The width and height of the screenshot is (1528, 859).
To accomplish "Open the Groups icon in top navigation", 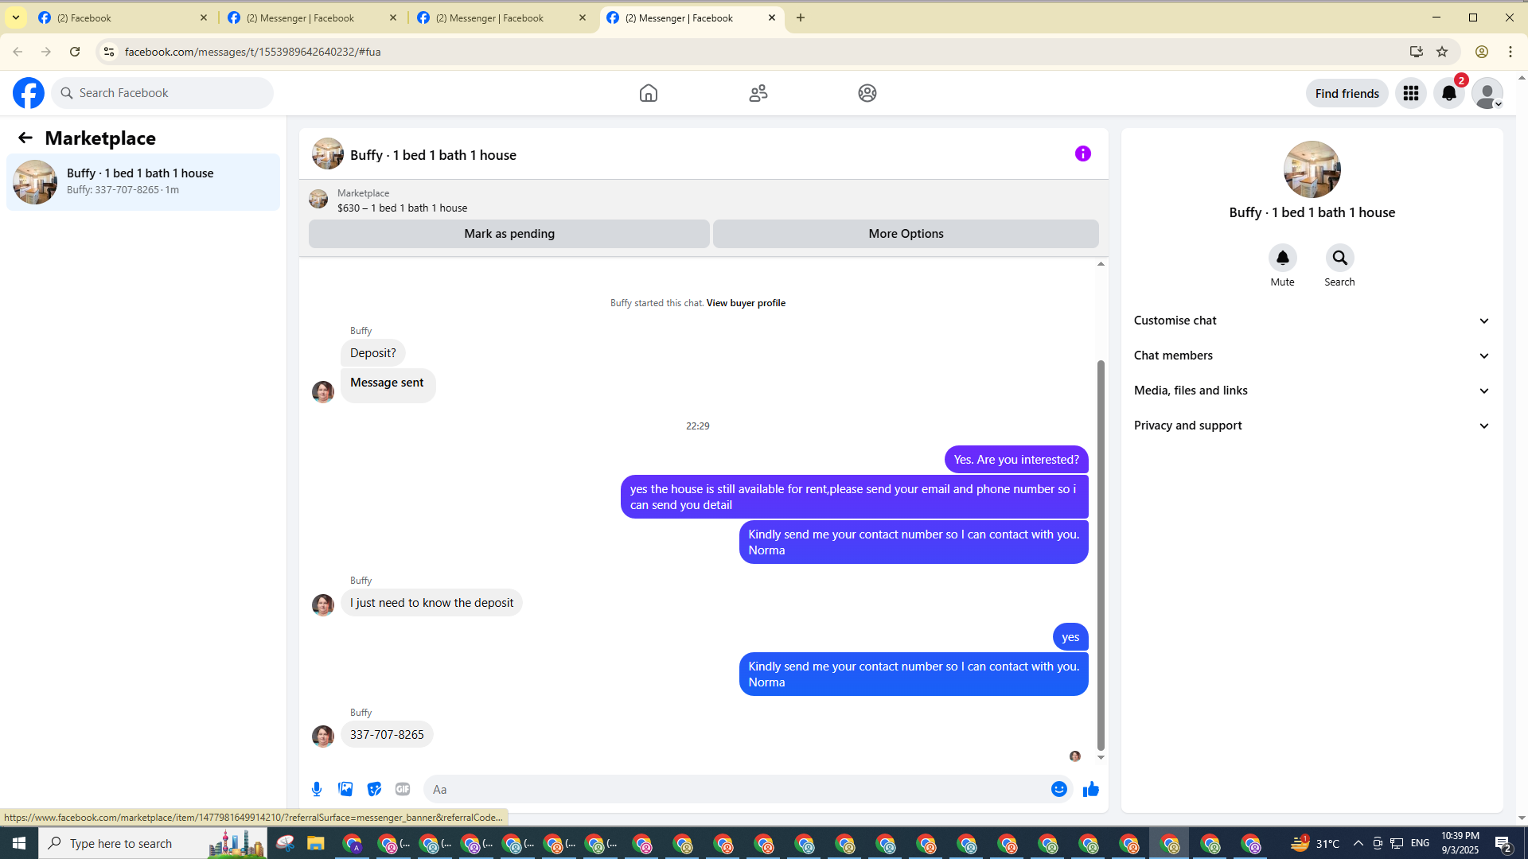I will (867, 93).
